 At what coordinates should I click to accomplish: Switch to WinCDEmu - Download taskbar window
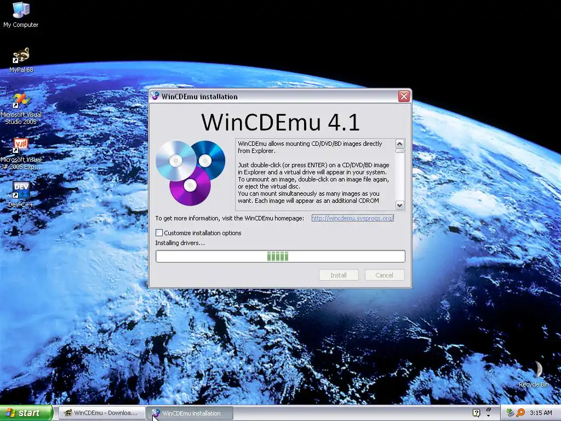coord(101,413)
